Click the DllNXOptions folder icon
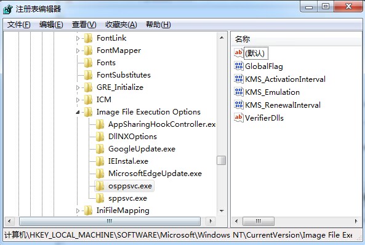This screenshot has height=245, width=365. pos(100,137)
